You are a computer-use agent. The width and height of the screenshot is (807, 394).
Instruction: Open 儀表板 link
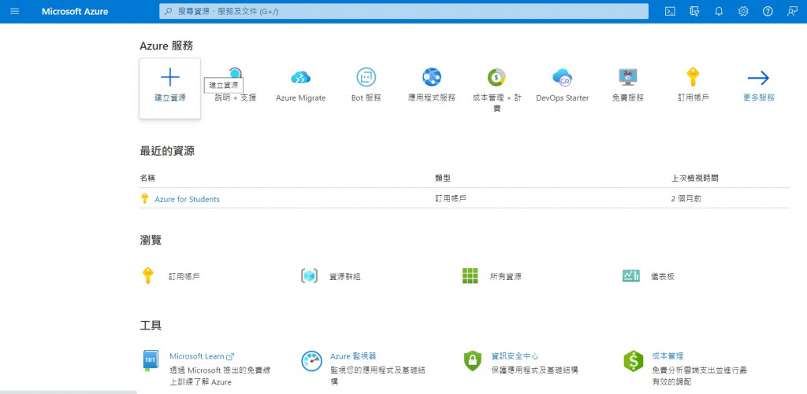point(662,276)
